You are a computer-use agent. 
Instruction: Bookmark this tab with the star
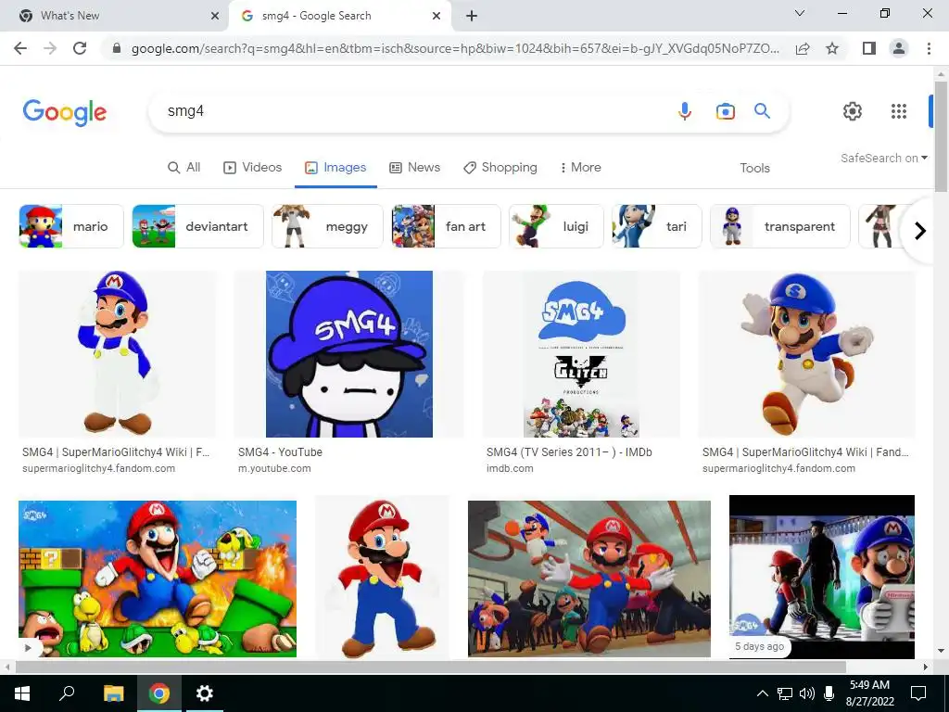click(832, 48)
